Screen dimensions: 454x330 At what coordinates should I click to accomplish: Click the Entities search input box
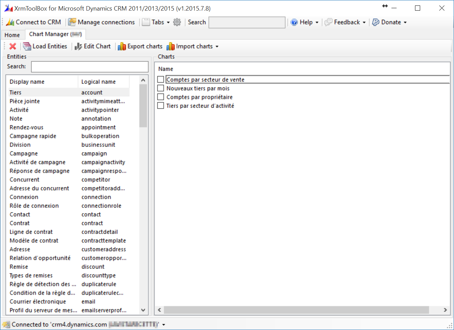90,67
